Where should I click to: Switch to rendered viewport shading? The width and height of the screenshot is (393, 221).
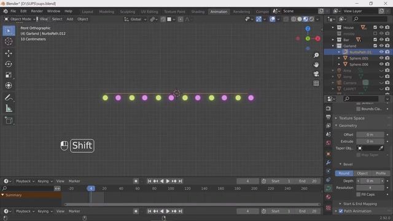coord(311,19)
